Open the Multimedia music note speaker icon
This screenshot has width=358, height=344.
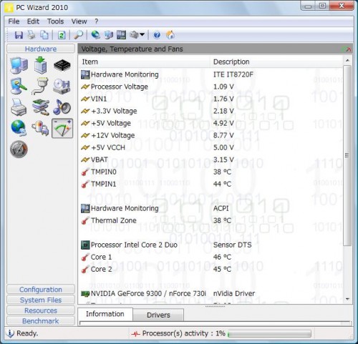click(x=62, y=107)
